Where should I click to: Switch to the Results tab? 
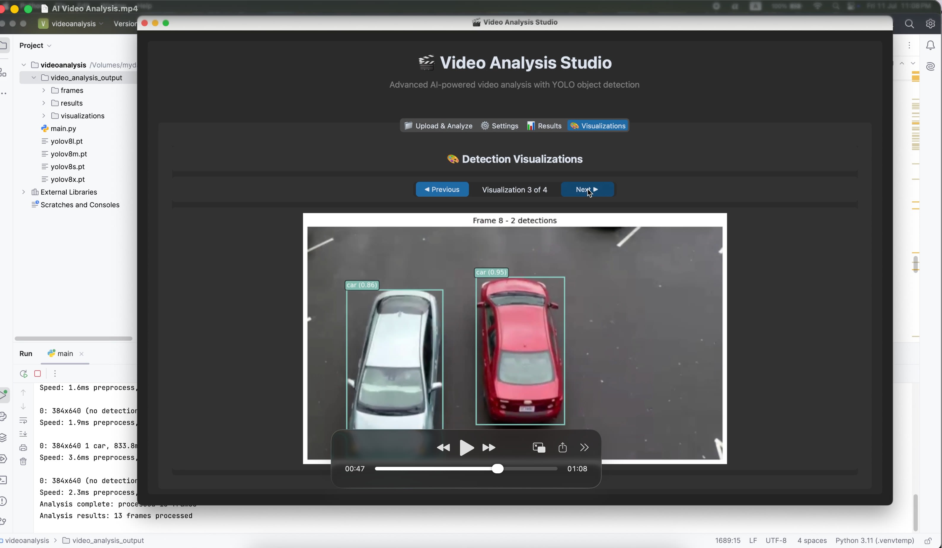click(x=544, y=126)
